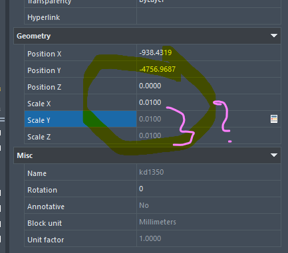This screenshot has height=253, width=288.
Task: Edit the Rotation value field
Action: (x=209, y=189)
